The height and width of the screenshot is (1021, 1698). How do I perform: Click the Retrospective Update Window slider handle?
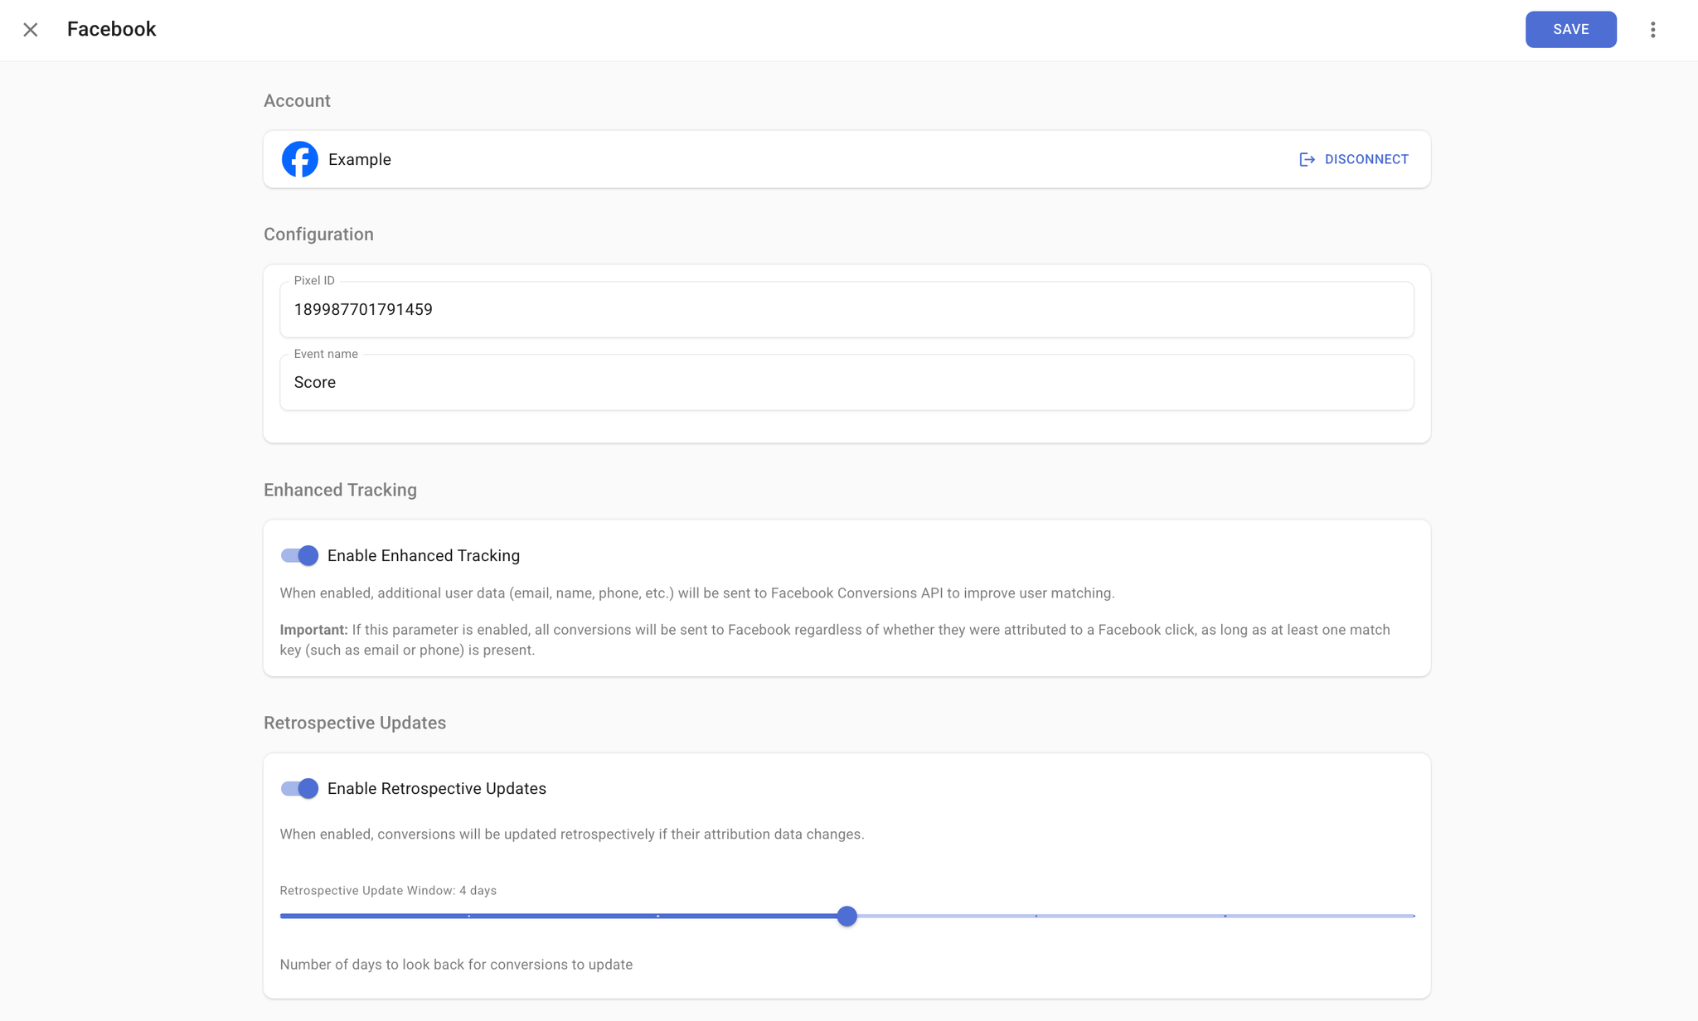pyautogui.click(x=847, y=916)
